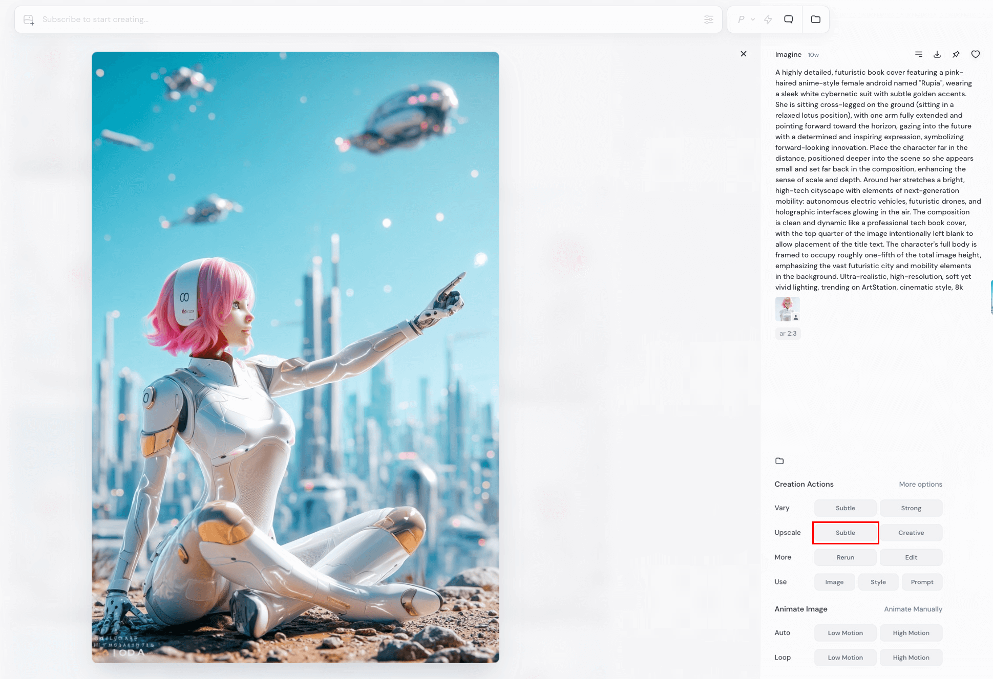Add to folder via small folder icon
This screenshot has width=993, height=679.
point(779,461)
